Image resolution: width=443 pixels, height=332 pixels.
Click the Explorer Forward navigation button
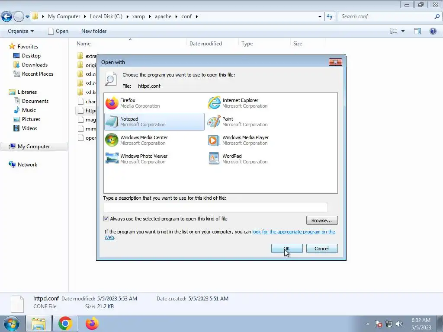[19, 17]
